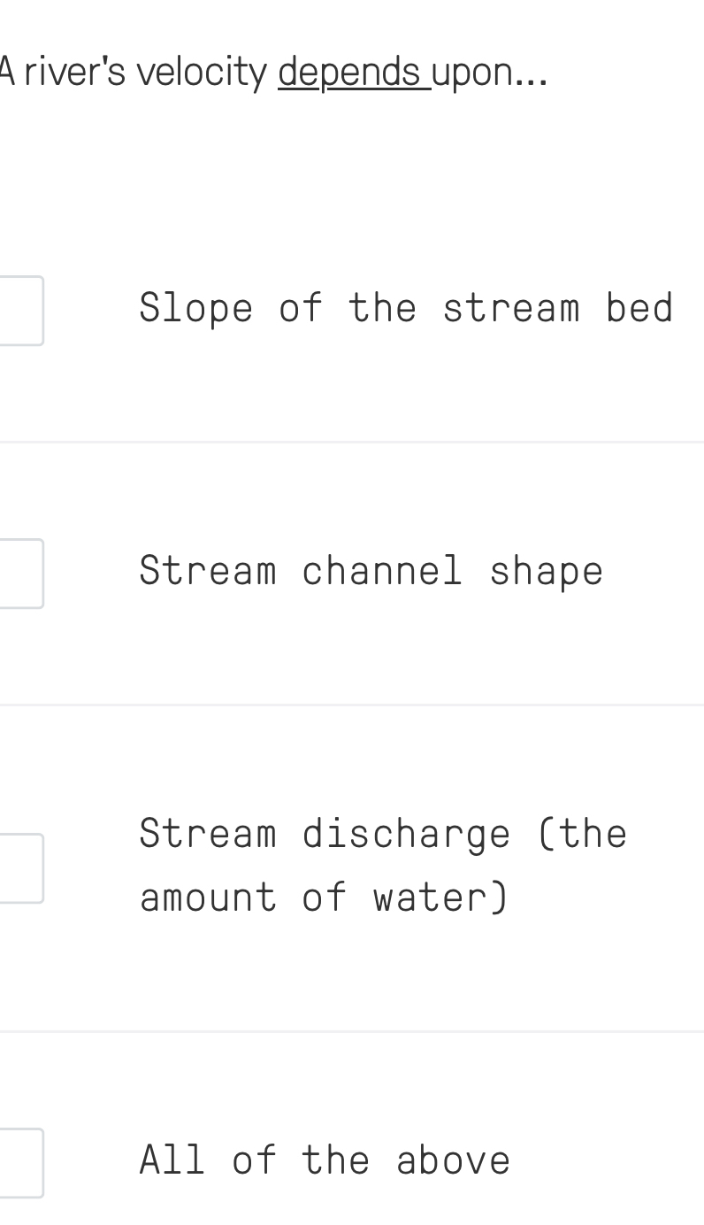Select the answer 'Slope of the stream bed'

(406, 309)
